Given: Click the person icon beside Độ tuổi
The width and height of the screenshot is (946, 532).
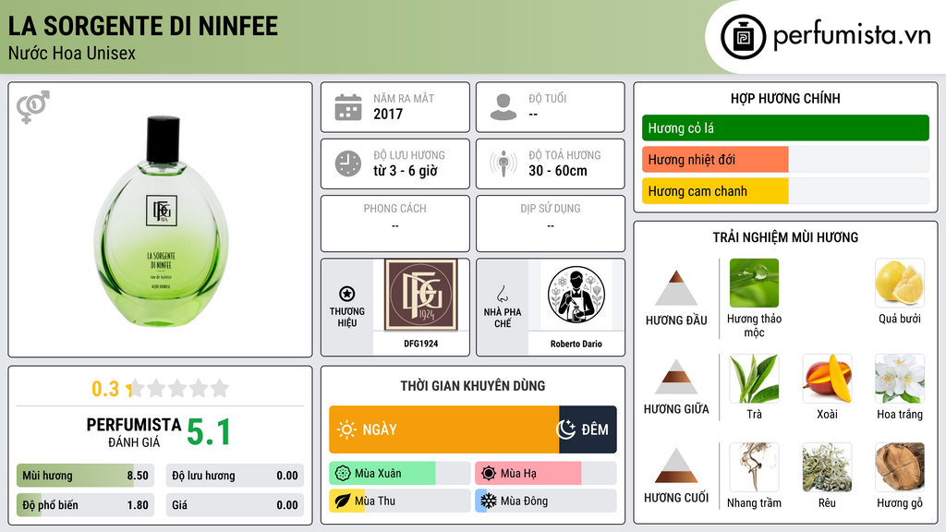Looking at the screenshot, I should click(x=503, y=107).
